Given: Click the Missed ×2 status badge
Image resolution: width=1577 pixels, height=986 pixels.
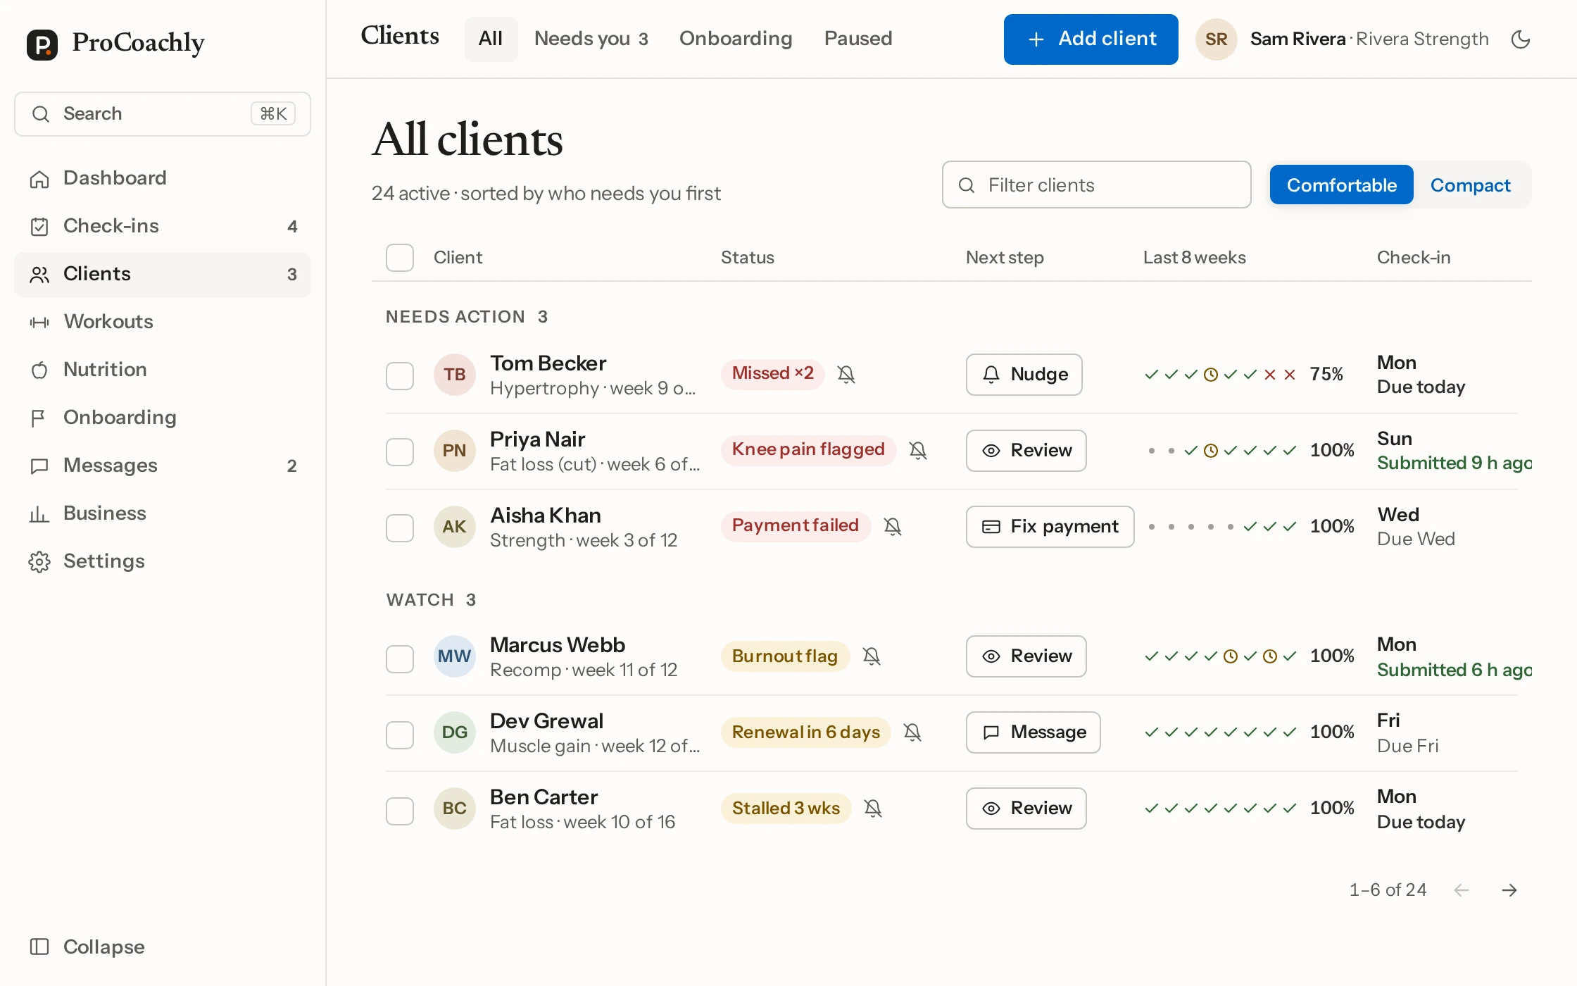Looking at the screenshot, I should coord(772,373).
